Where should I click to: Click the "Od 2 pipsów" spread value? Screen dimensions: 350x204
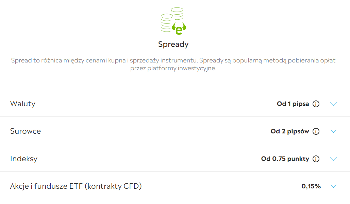pos(290,131)
